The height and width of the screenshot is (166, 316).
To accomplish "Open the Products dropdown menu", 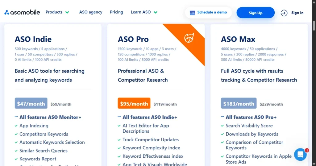I will pyautogui.click(x=57, y=12).
